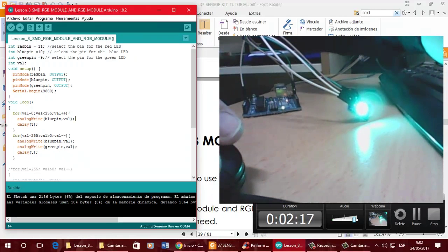Click on the 'Serial.begin(9600);' code line
The image size is (448, 252).
click(x=34, y=91)
